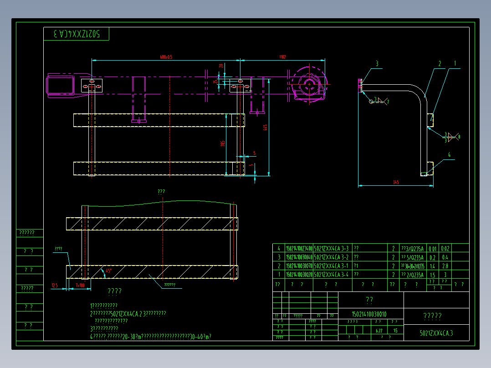
Task: Select title block drawing number 5021ZXX4CA.3
Action: point(436,333)
